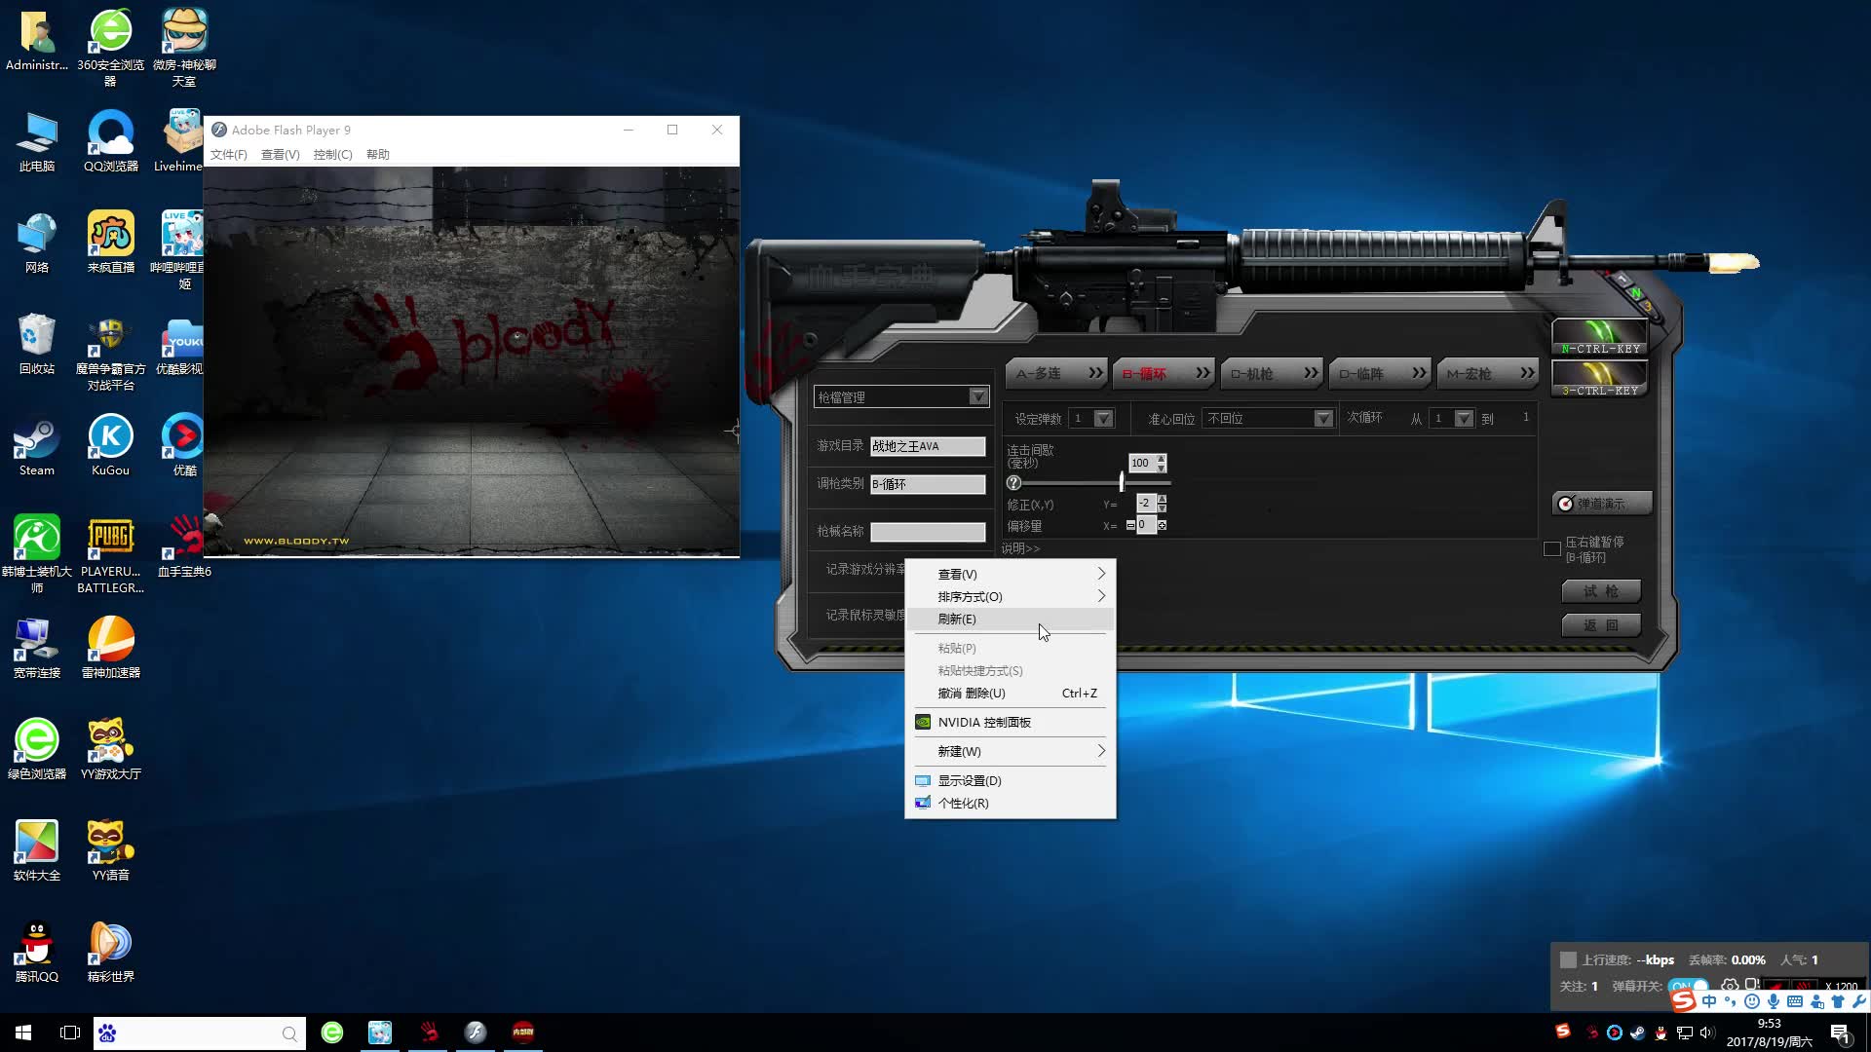Open the PUBG Battlegrounds desktop shortcut
1871x1052 pixels.
[x=110, y=554]
